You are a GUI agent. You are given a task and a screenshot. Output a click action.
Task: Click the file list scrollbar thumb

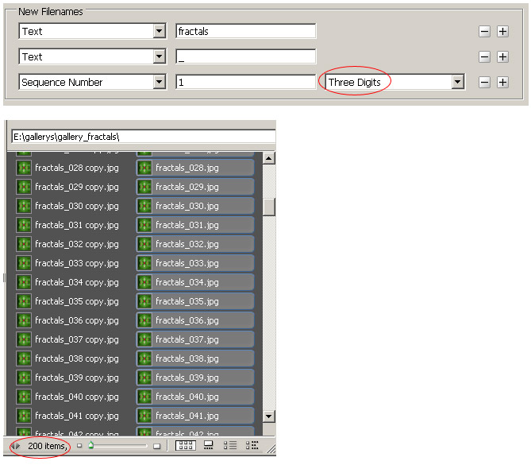click(268, 207)
